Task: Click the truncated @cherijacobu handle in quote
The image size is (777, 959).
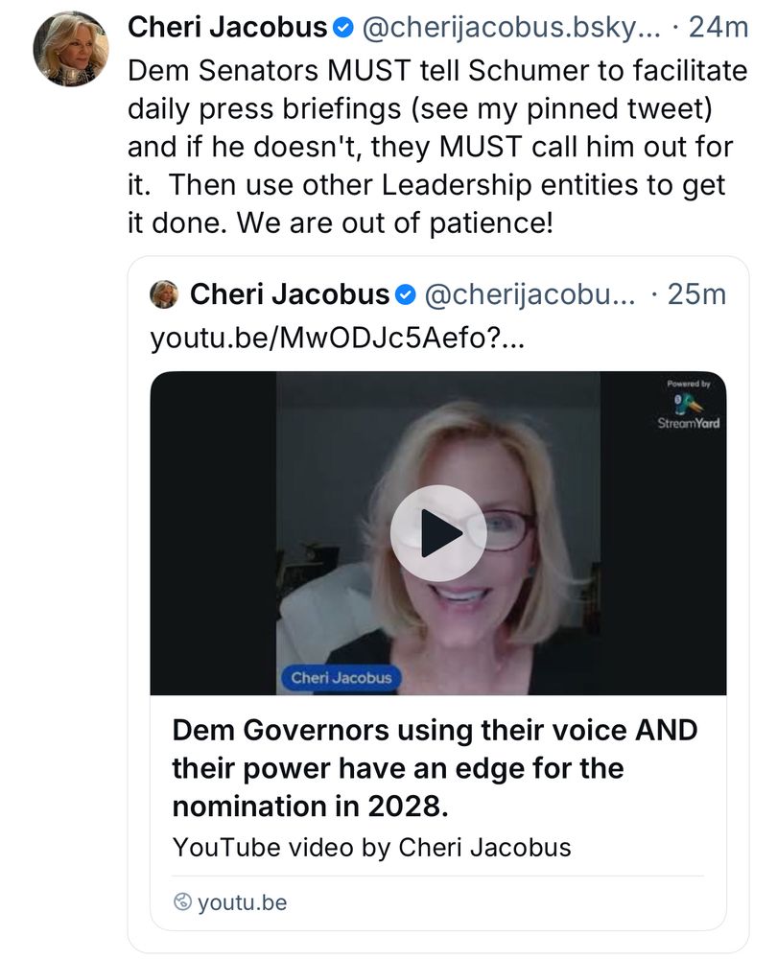Action: [x=530, y=294]
